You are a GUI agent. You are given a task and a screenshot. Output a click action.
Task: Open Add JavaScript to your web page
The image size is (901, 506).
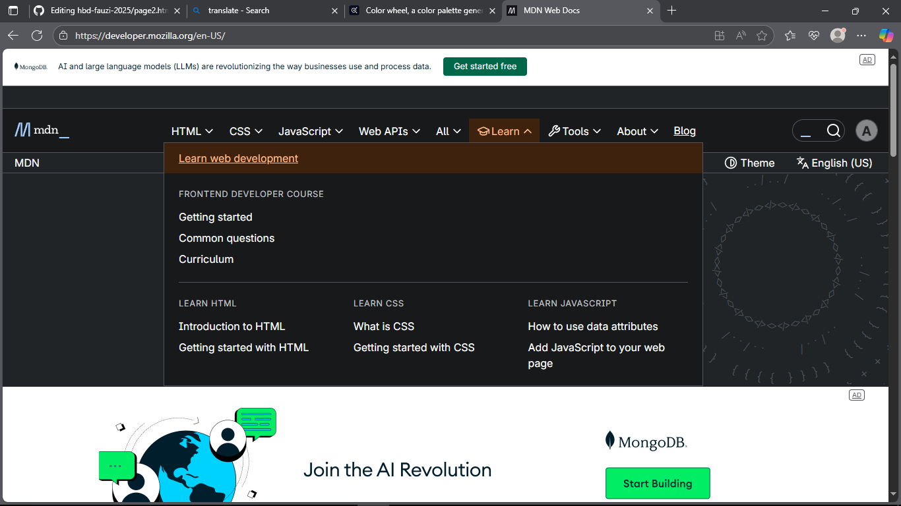coord(596,355)
